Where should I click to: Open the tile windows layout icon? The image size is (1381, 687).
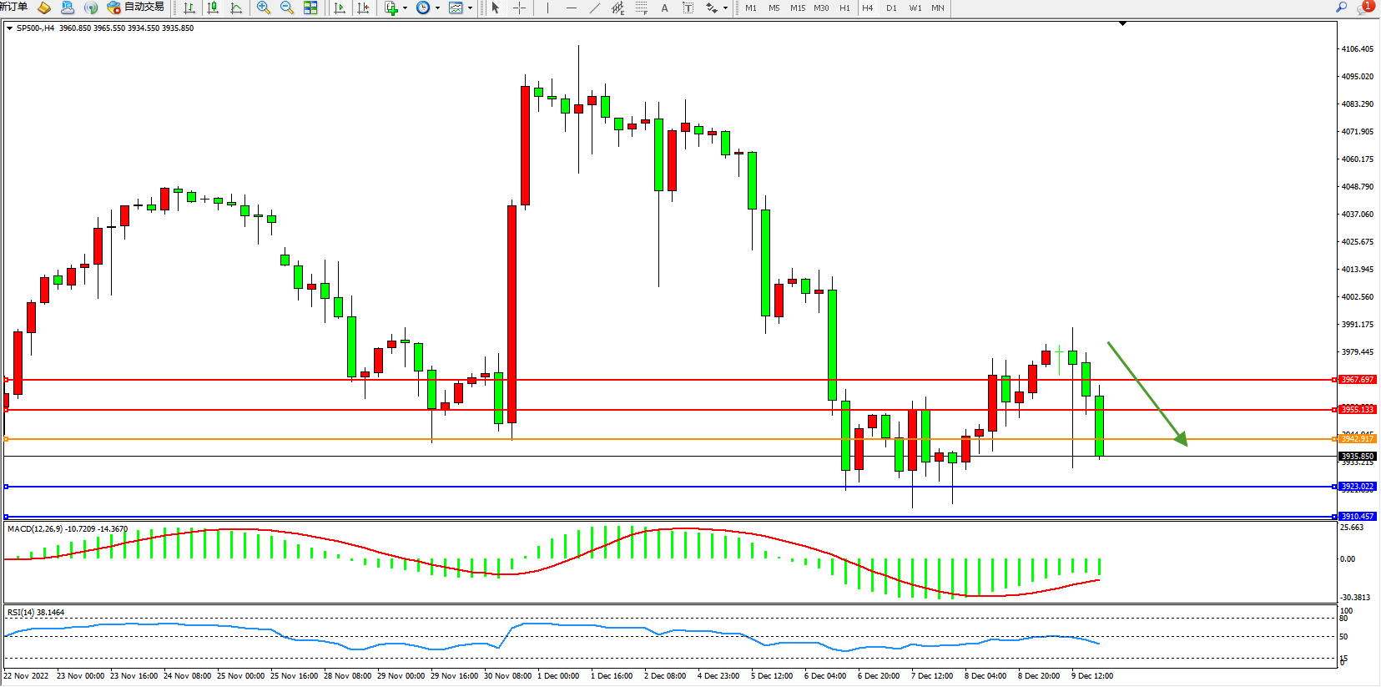(x=310, y=8)
